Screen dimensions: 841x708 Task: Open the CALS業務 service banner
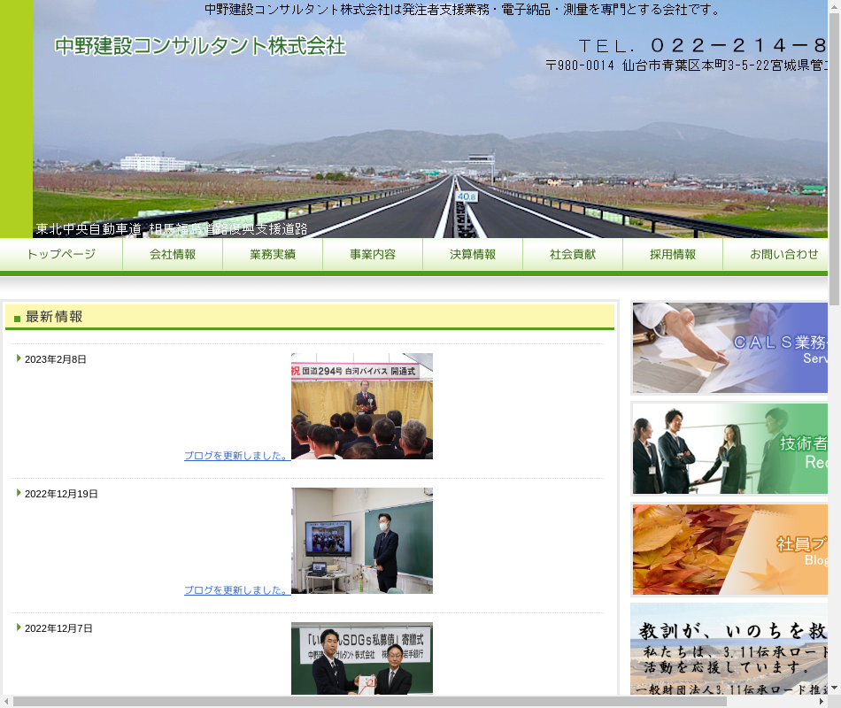(x=730, y=348)
